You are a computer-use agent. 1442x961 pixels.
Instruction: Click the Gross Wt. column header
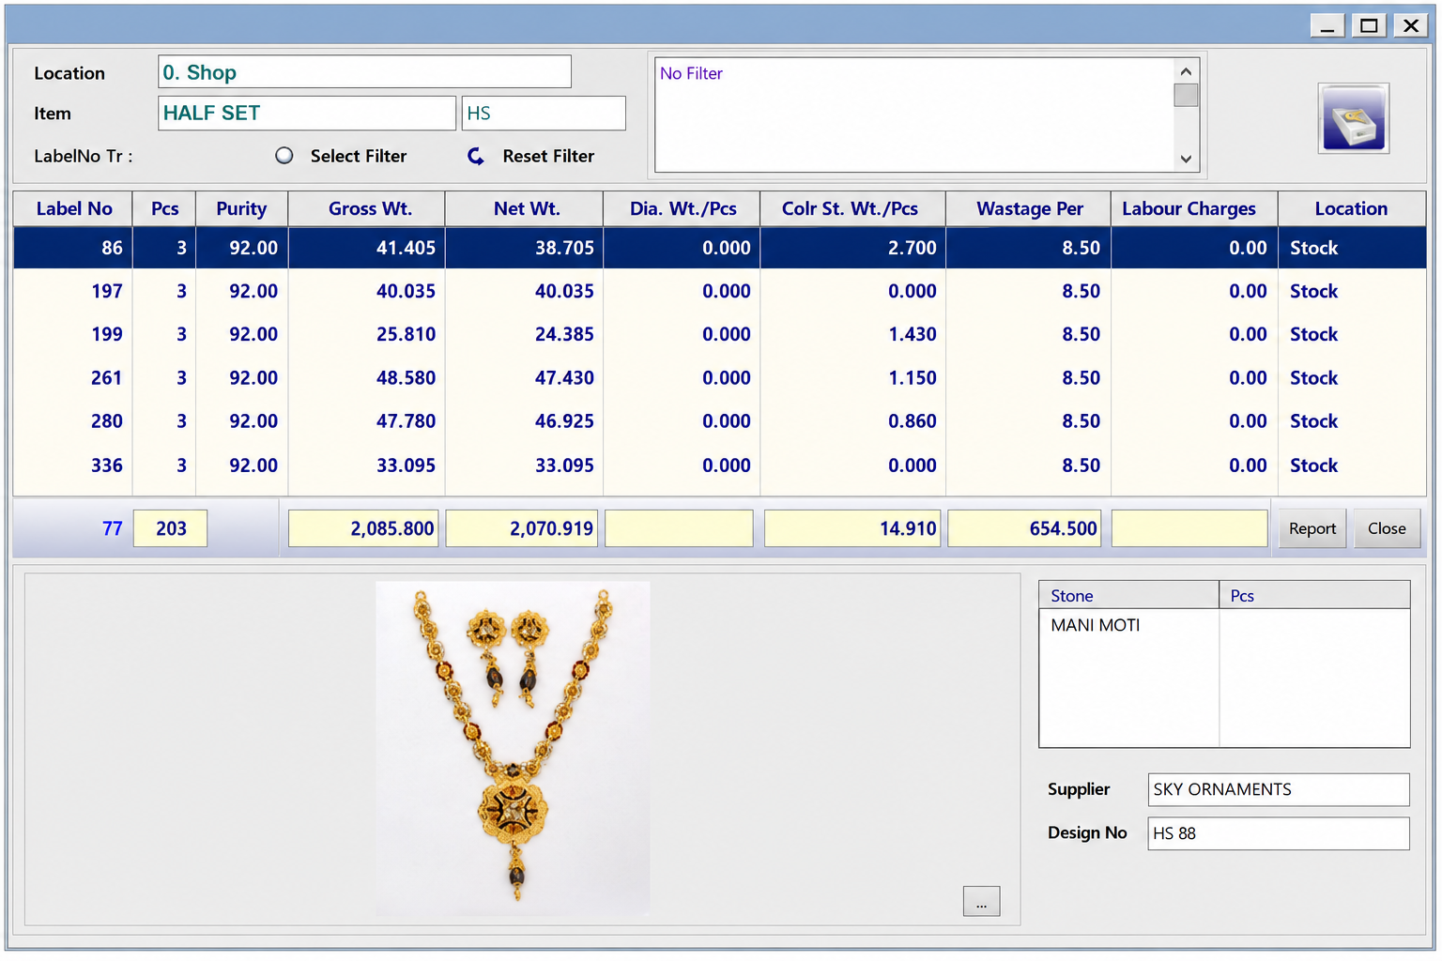[x=366, y=209]
